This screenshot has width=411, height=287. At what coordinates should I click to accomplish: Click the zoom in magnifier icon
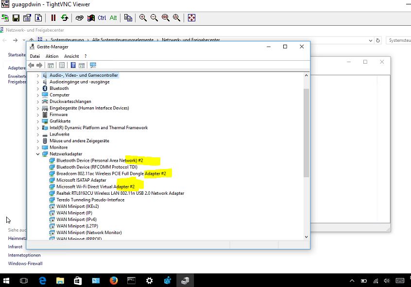pyautogui.click(x=143, y=18)
